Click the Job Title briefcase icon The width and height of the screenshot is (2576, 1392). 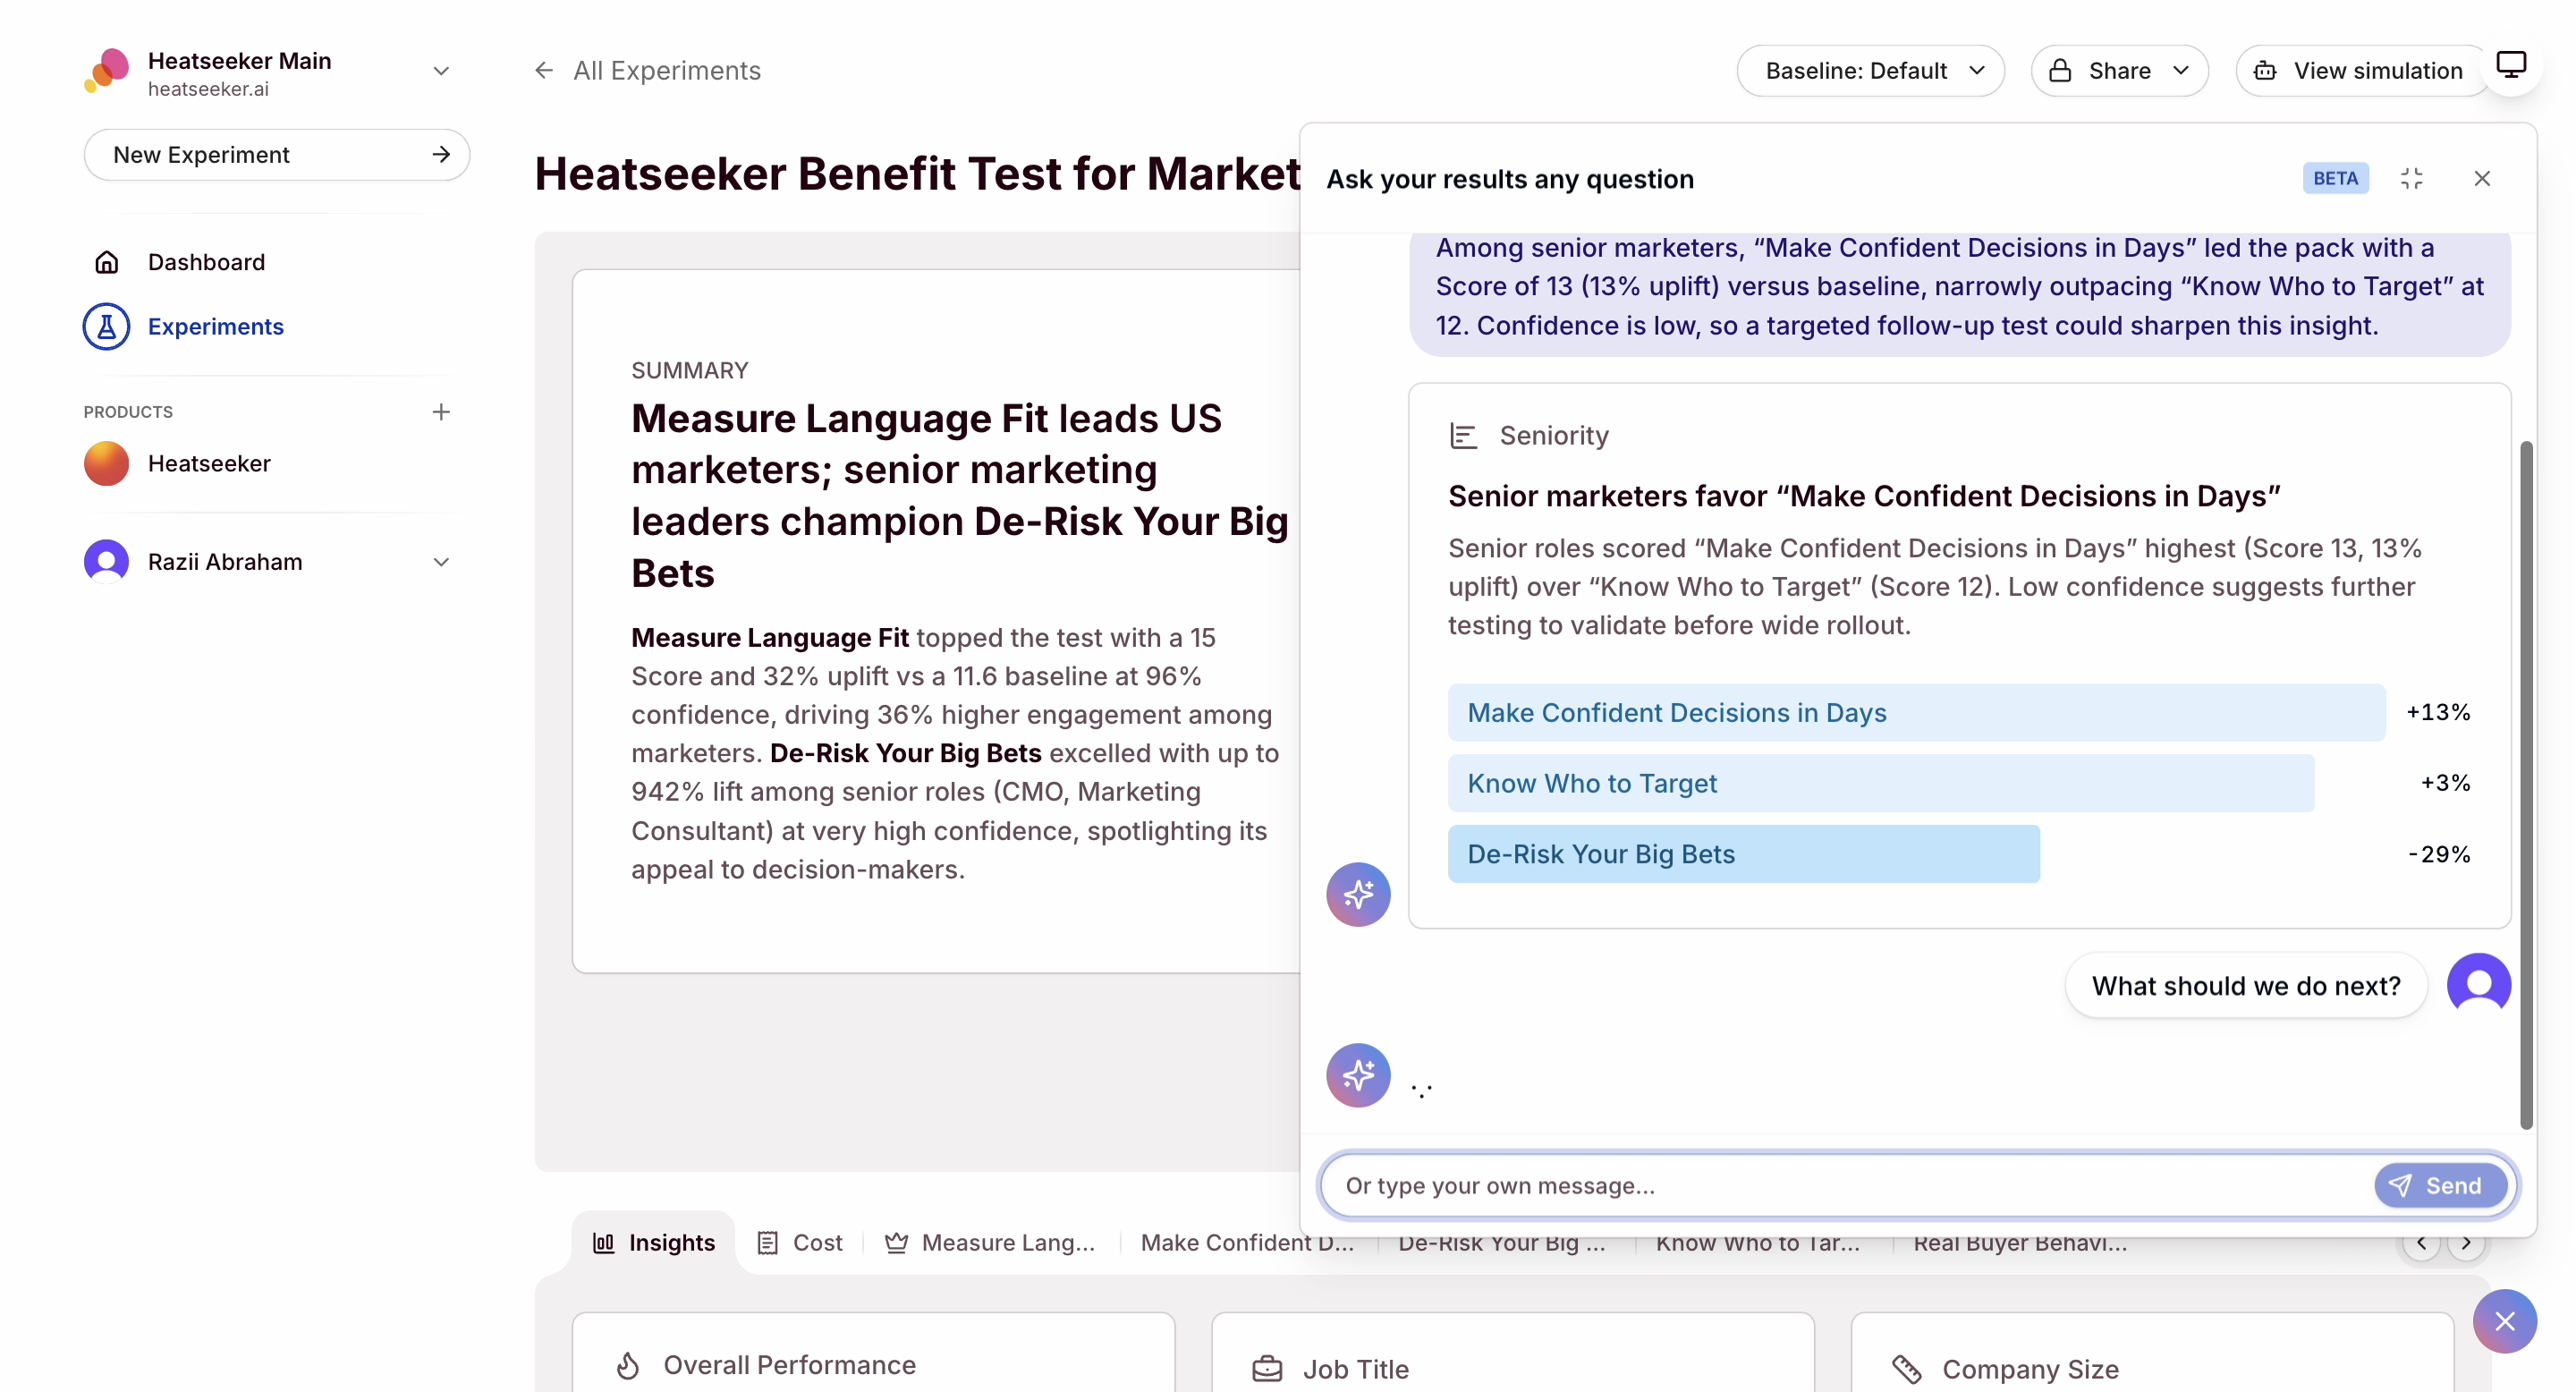(1267, 1368)
